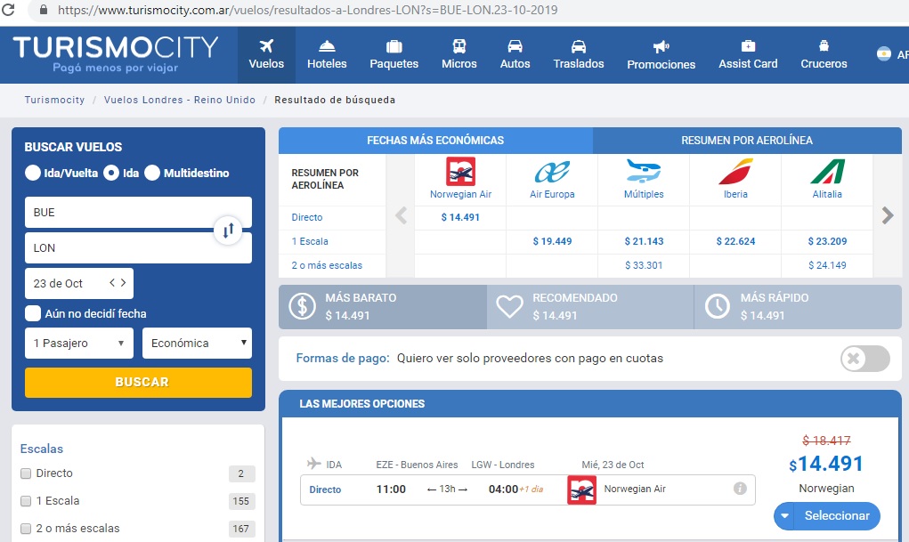
Task: Click the browser reload icon
Action: (x=8, y=9)
